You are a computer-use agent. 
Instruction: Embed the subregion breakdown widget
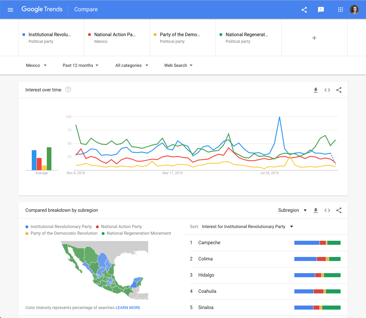(327, 210)
